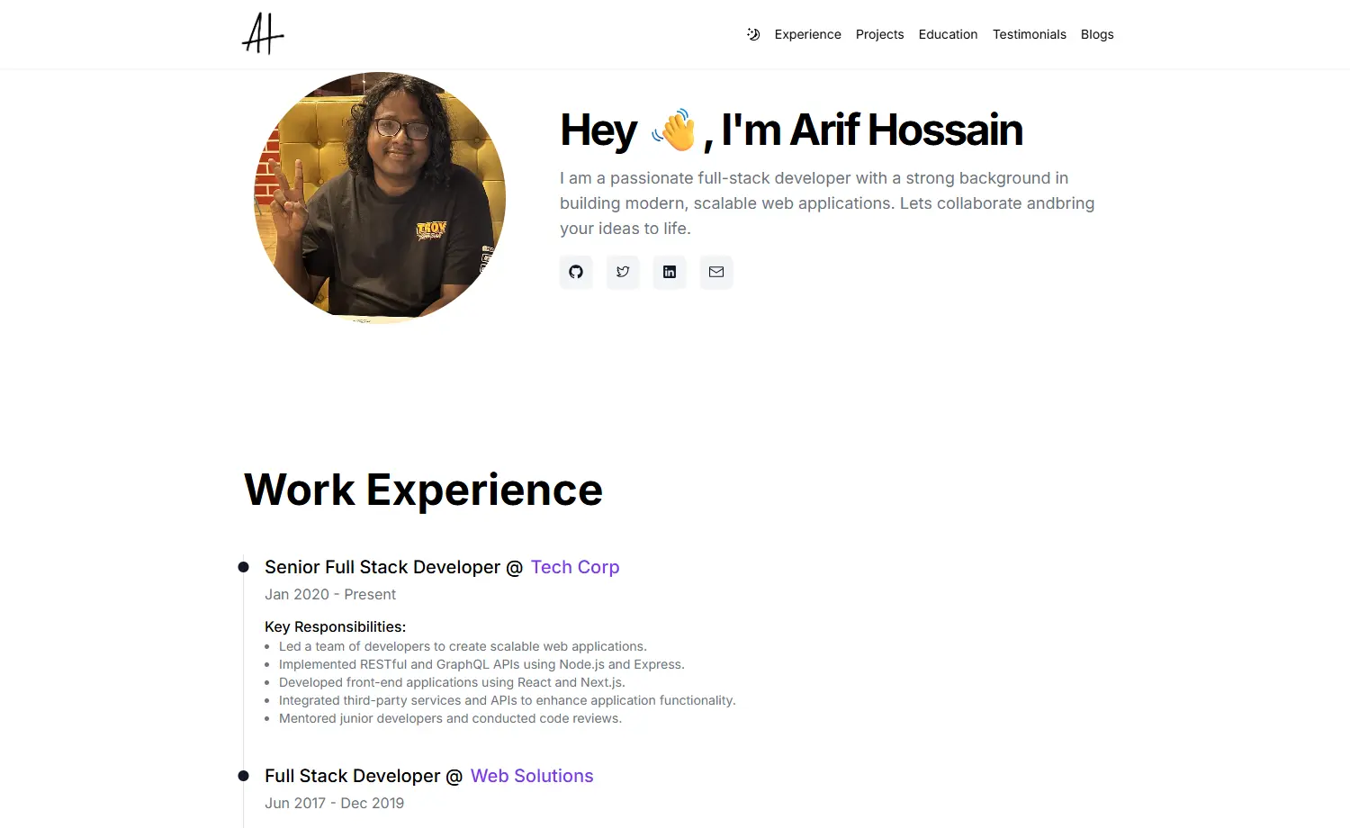Go to the Projects section
1350x828 pixels.
coord(879,34)
